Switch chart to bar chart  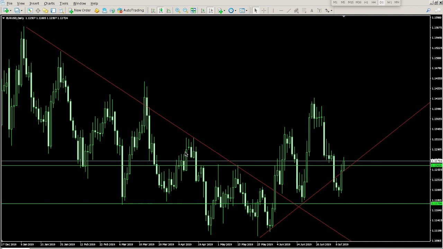tap(153, 10)
